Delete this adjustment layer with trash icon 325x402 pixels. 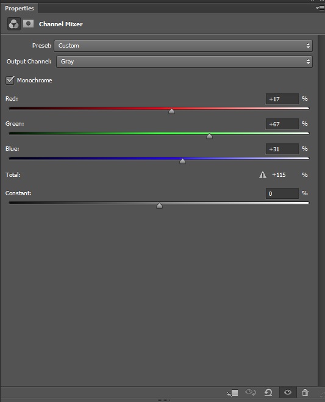(305, 392)
